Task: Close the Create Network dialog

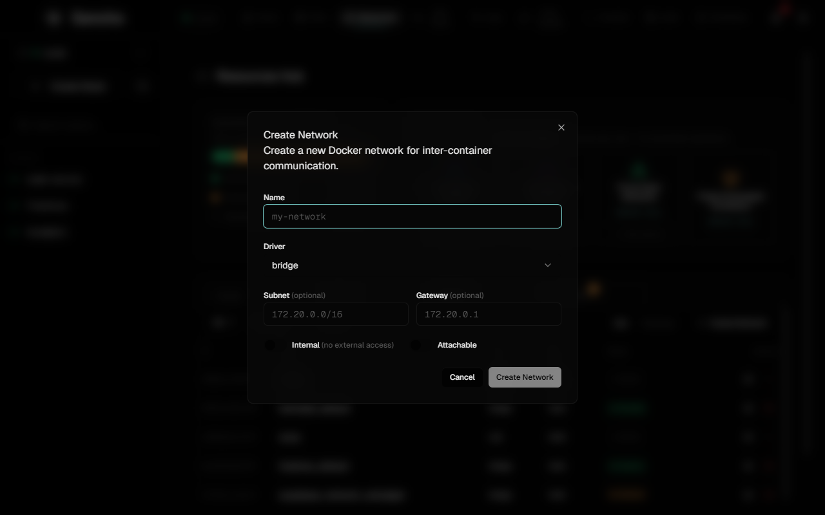Action: point(561,127)
